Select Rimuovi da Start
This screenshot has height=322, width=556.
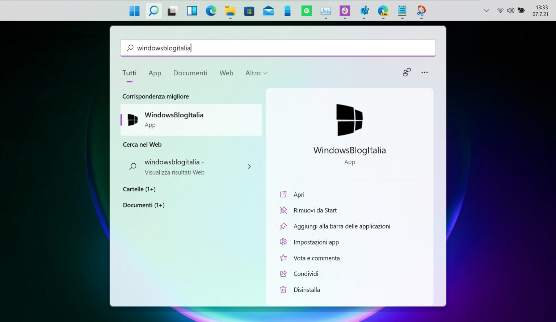click(x=315, y=210)
